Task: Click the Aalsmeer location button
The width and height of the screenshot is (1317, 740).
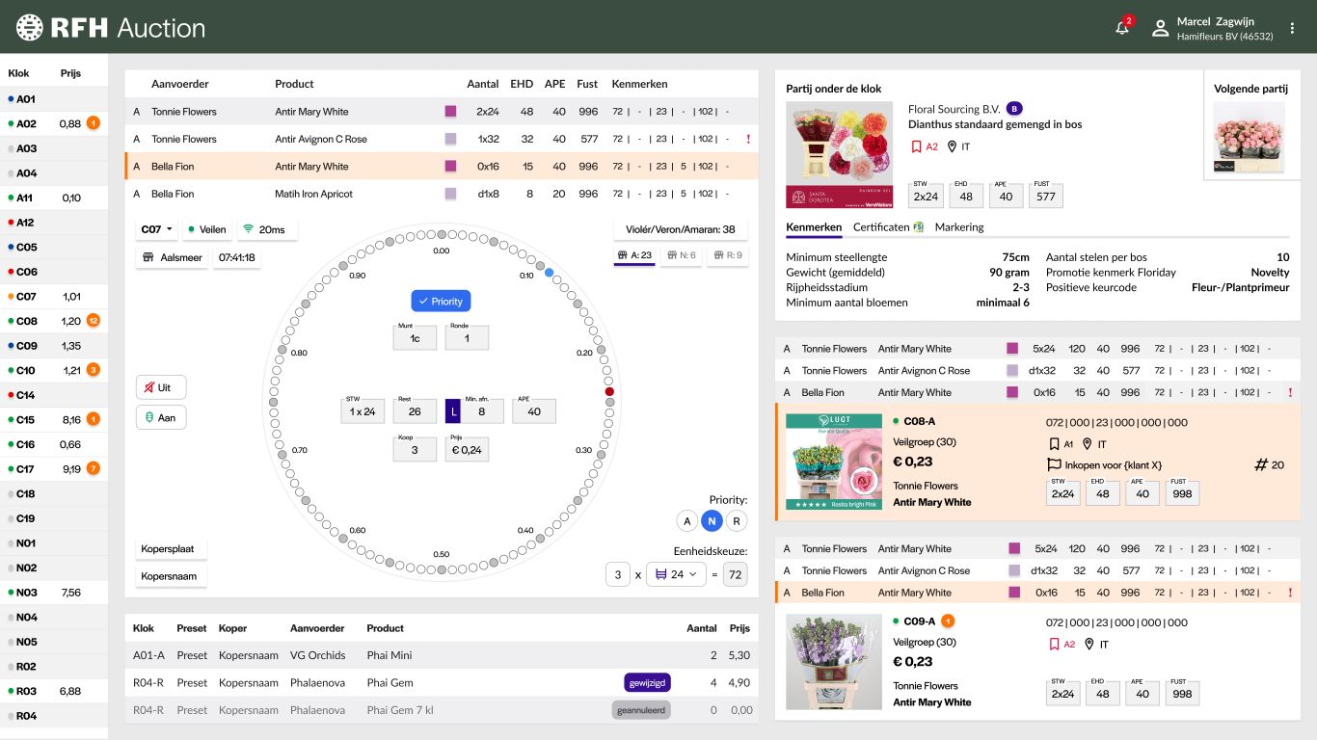Action: [x=172, y=258]
